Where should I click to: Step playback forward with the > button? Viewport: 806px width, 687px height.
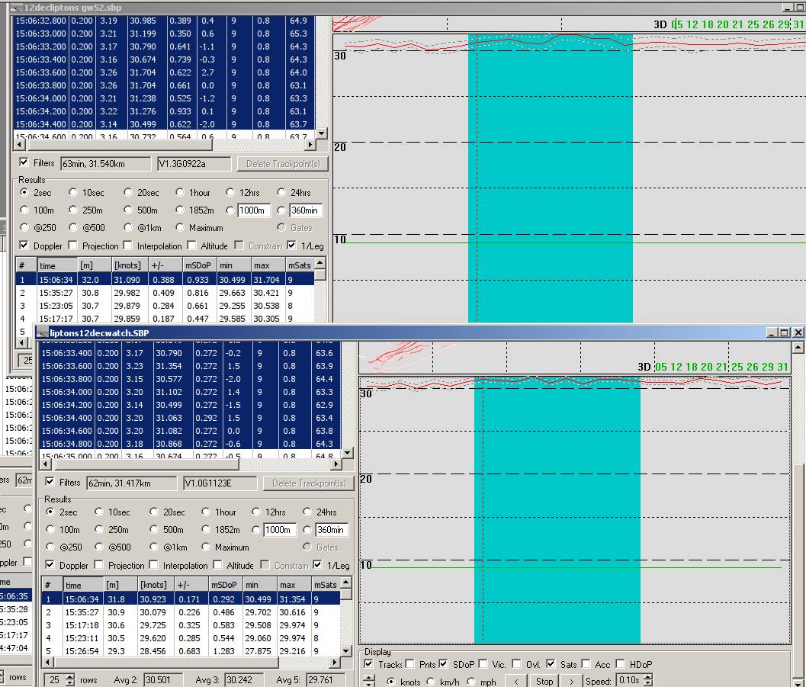point(571,681)
